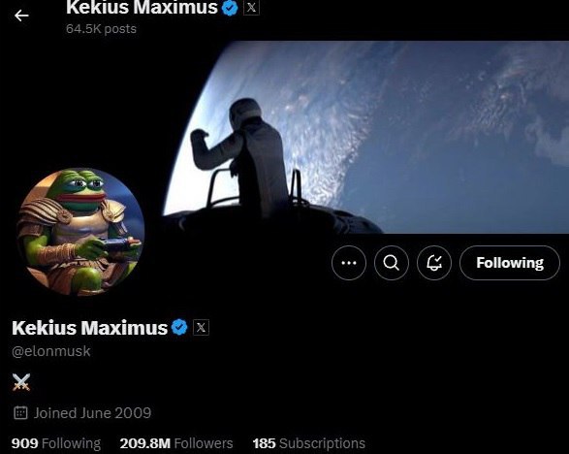Toggle the Following button to unfollow
This screenshot has height=454, width=569.
tap(510, 263)
